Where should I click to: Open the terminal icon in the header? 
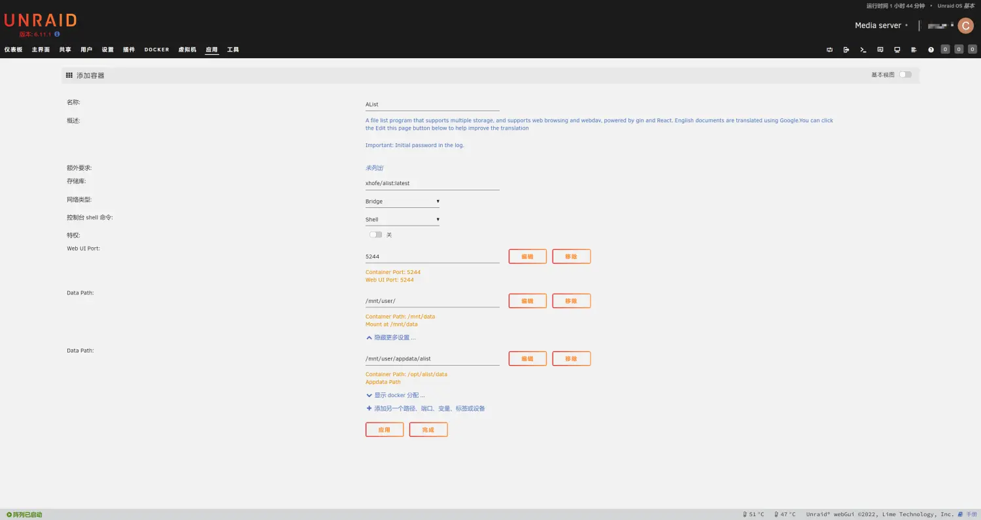(863, 50)
